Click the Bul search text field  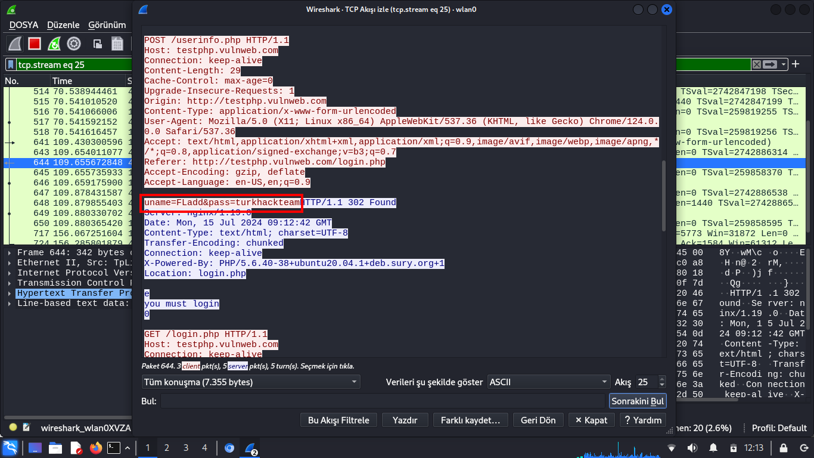(383, 401)
